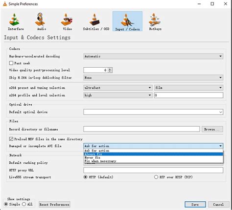Select the All show settings radio button

pos(24,204)
